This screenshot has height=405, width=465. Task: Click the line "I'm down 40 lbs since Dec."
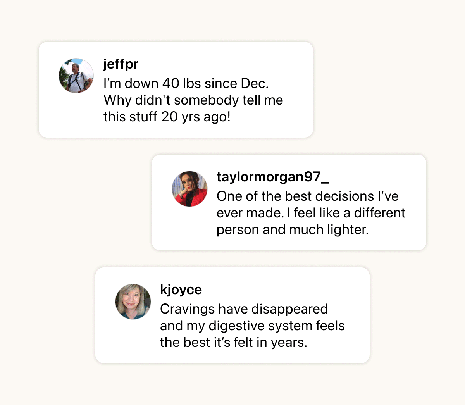click(186, 83)
